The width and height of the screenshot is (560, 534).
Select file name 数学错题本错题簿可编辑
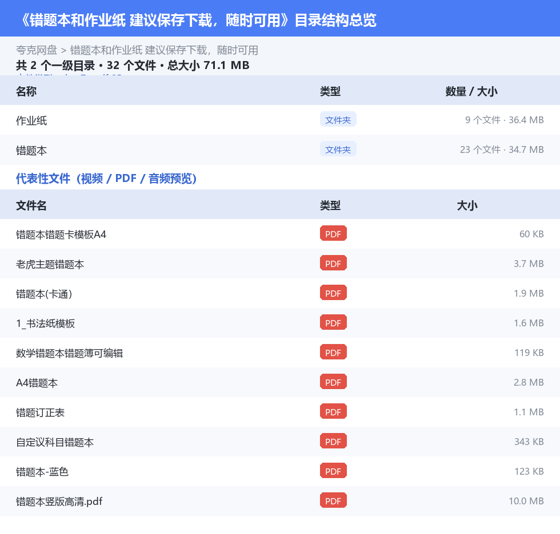pyautogui.click(x=69, y=353)
